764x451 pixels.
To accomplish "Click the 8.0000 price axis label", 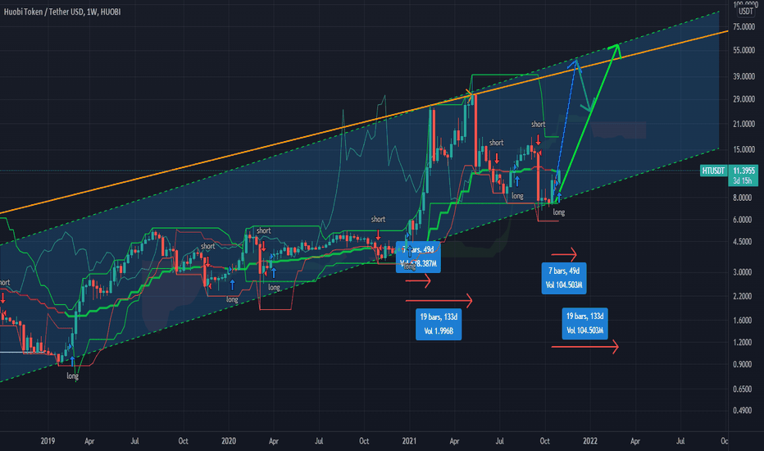I will click(742, 198).
